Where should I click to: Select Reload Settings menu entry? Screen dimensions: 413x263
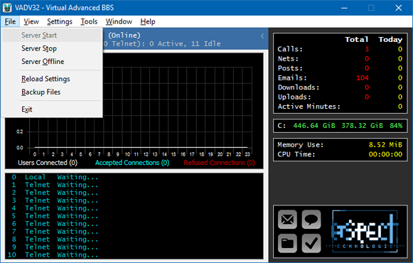[52, 79]
